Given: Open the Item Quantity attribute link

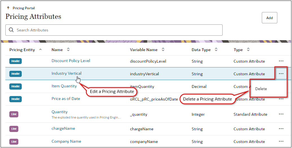Looking at the screenshot, I should point(64,86).
